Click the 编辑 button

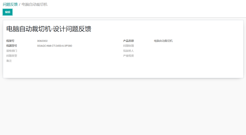[7, 12]
